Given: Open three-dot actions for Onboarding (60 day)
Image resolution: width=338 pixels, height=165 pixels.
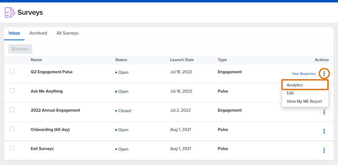Looking at the screenshot, I should coord(324,131).
